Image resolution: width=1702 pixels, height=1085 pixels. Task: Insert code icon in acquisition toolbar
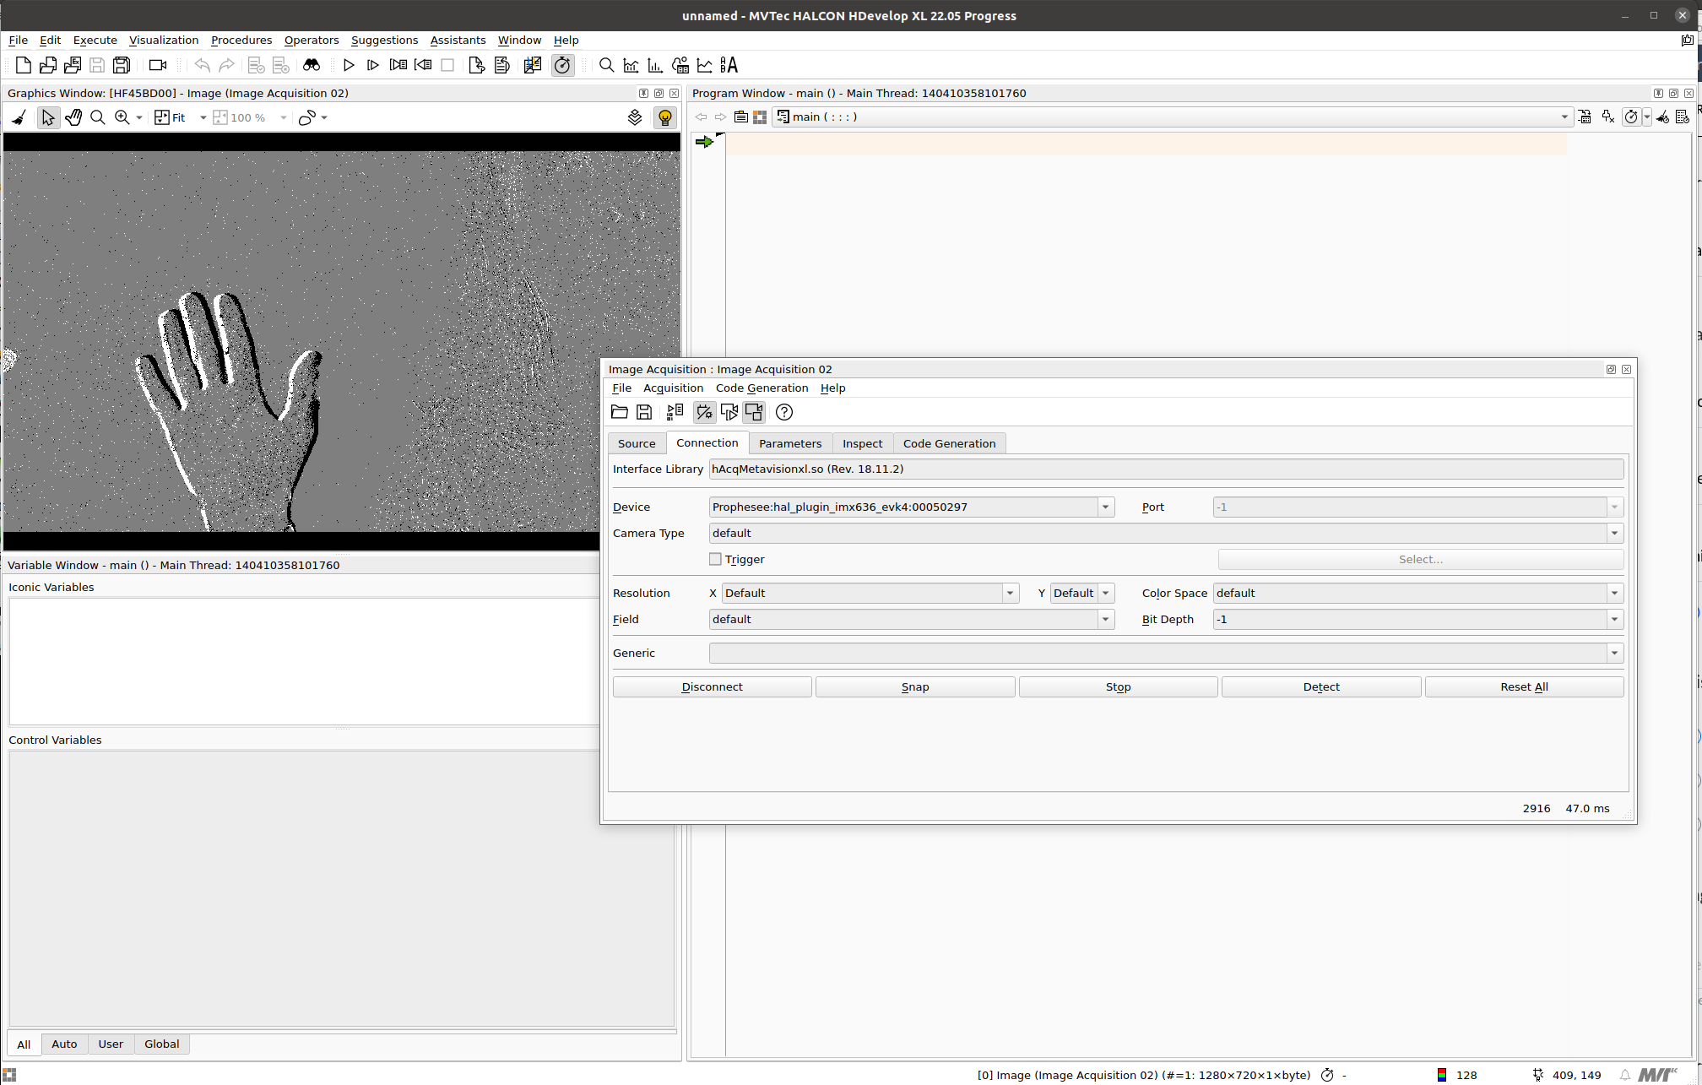[x=675, y=412]
